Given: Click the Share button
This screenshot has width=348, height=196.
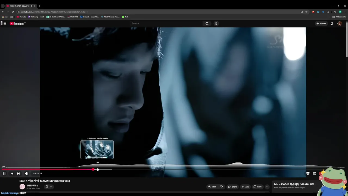Looking at the screenshot, I should click(232, 187).
